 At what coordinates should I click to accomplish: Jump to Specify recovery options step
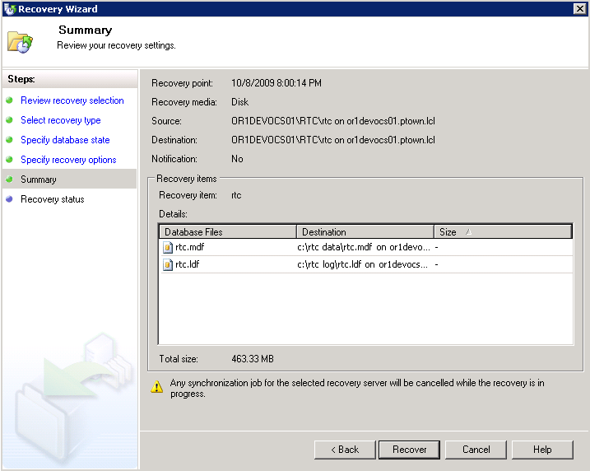68,160
